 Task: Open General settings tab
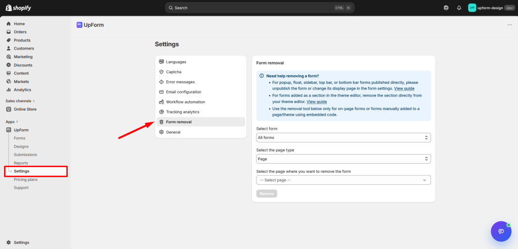tap(201, 132)
